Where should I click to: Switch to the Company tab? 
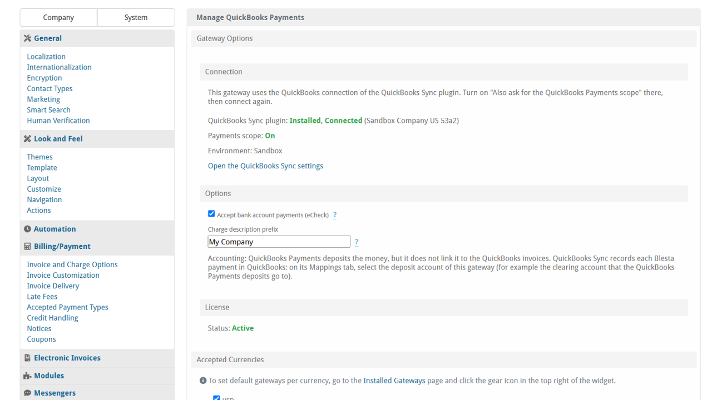pos(58,17)
